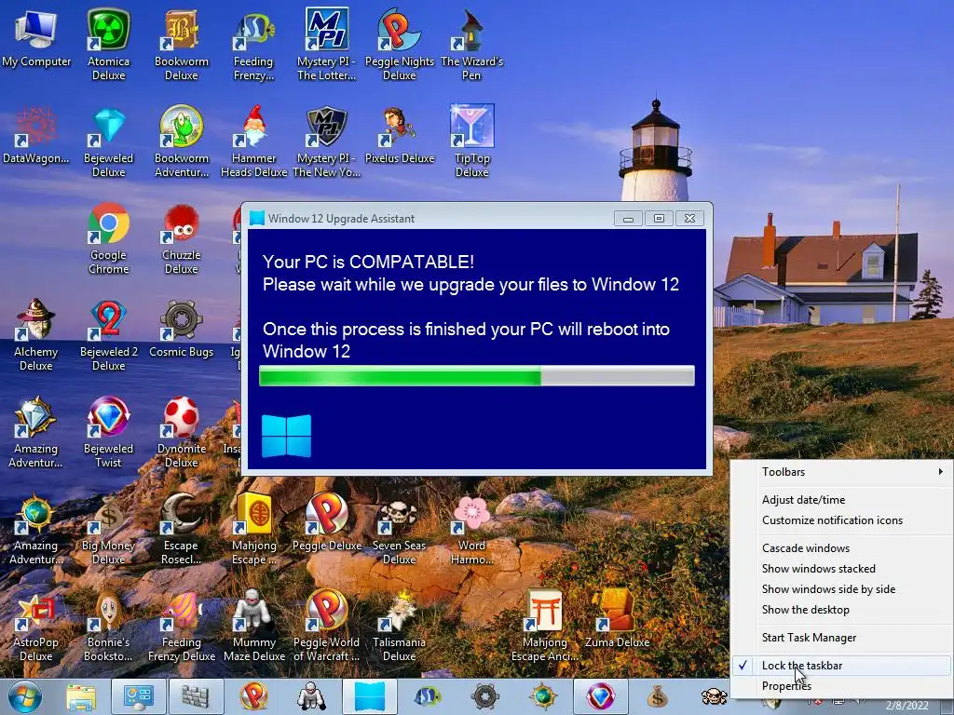Open Dynomite Deluxe egg icon

[x=182, y=432]
